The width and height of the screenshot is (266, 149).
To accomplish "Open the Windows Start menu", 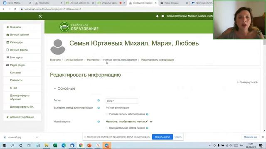I will pyautogui.click(x=4, y=145).
